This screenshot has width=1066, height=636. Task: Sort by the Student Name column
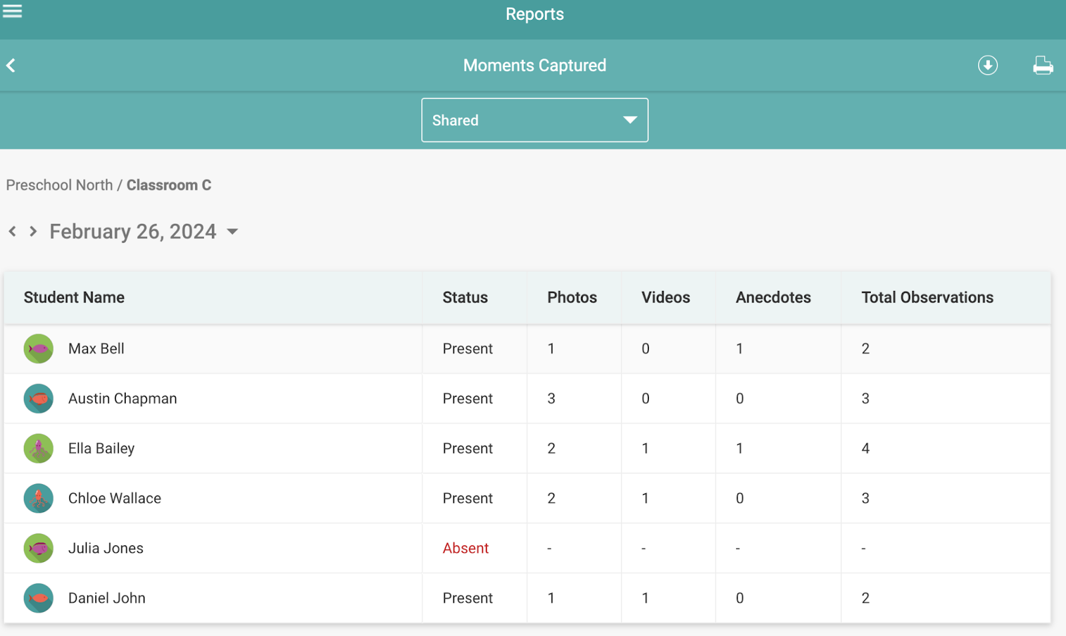click(x=74, y=298)
